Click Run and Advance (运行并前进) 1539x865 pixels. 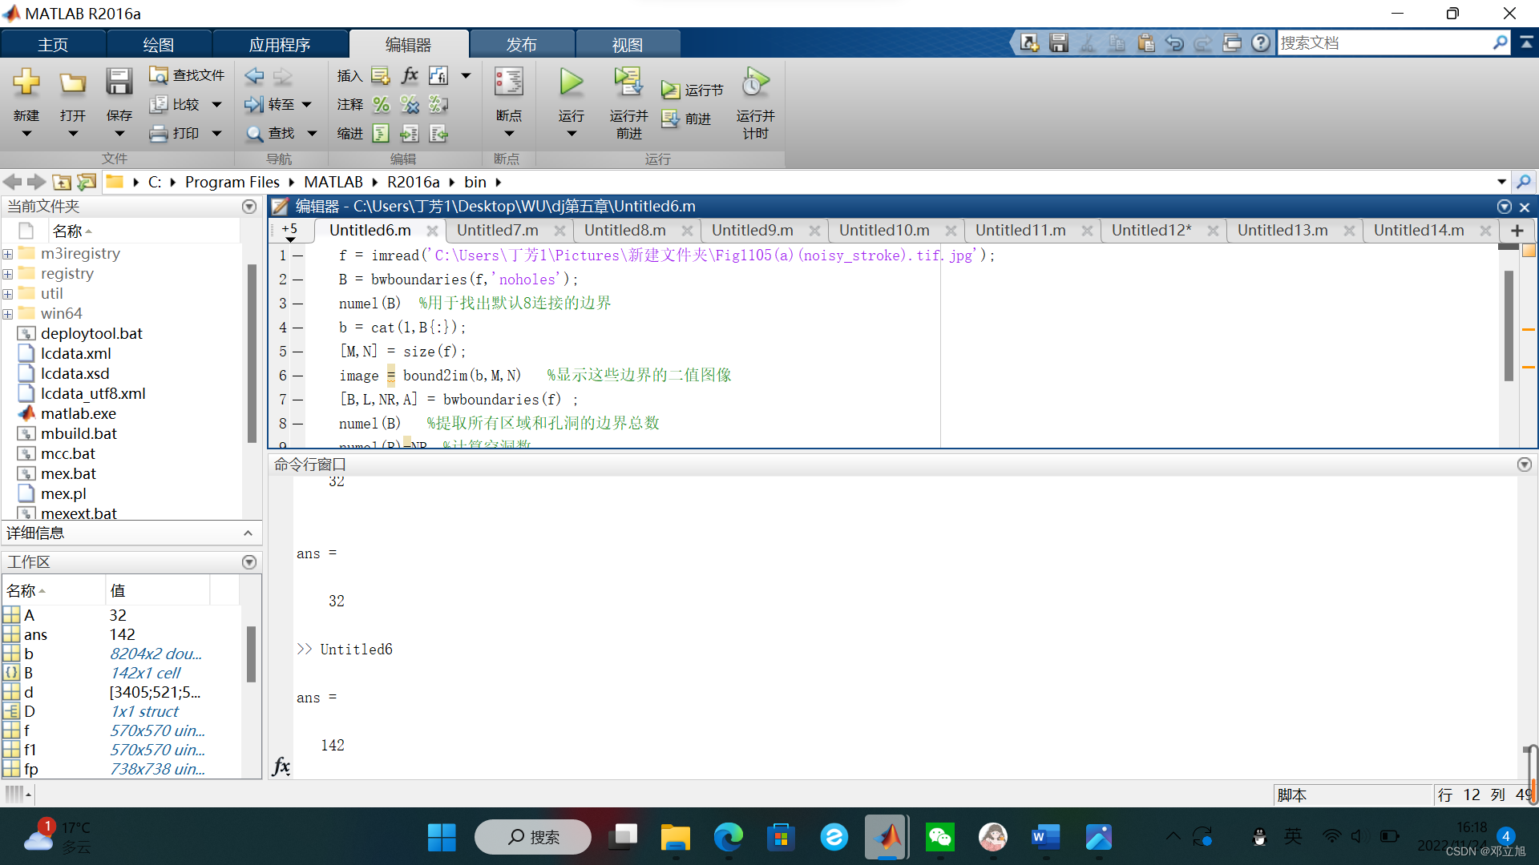[628, 101]
